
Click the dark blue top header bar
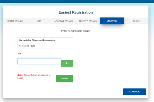[x=77, y=1]
